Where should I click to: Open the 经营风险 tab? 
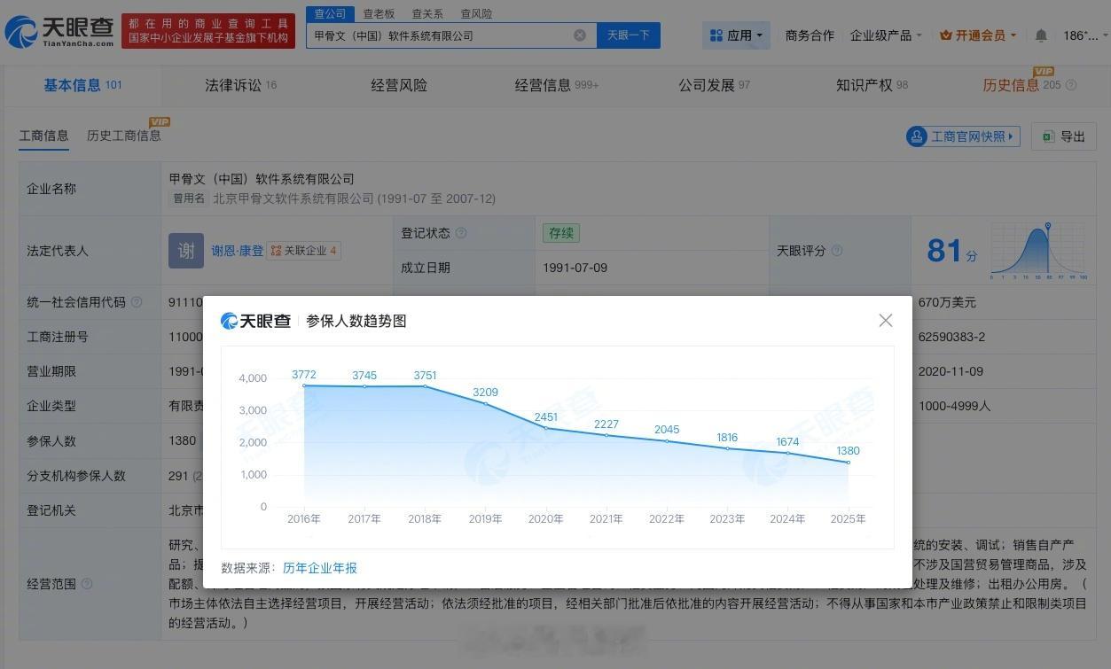point(399,85)
